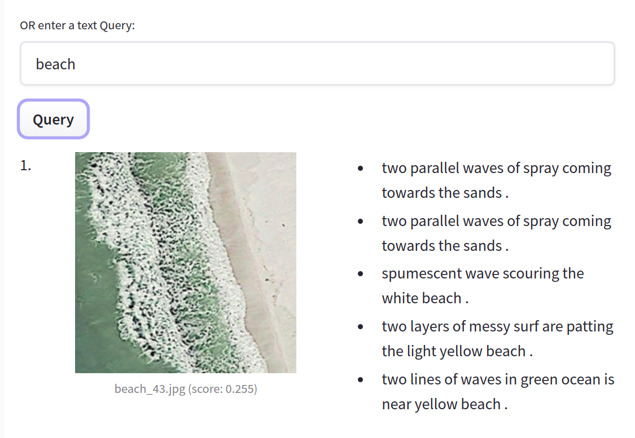Click the "near yellow beach ." text line
Viewport: 635px width, 438px height.
click(445, 404)
